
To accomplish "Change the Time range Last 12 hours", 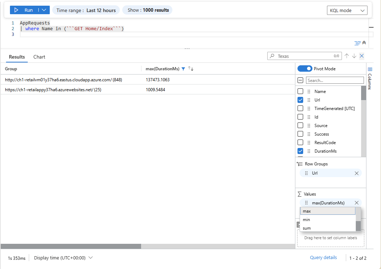I will (86, 10).
